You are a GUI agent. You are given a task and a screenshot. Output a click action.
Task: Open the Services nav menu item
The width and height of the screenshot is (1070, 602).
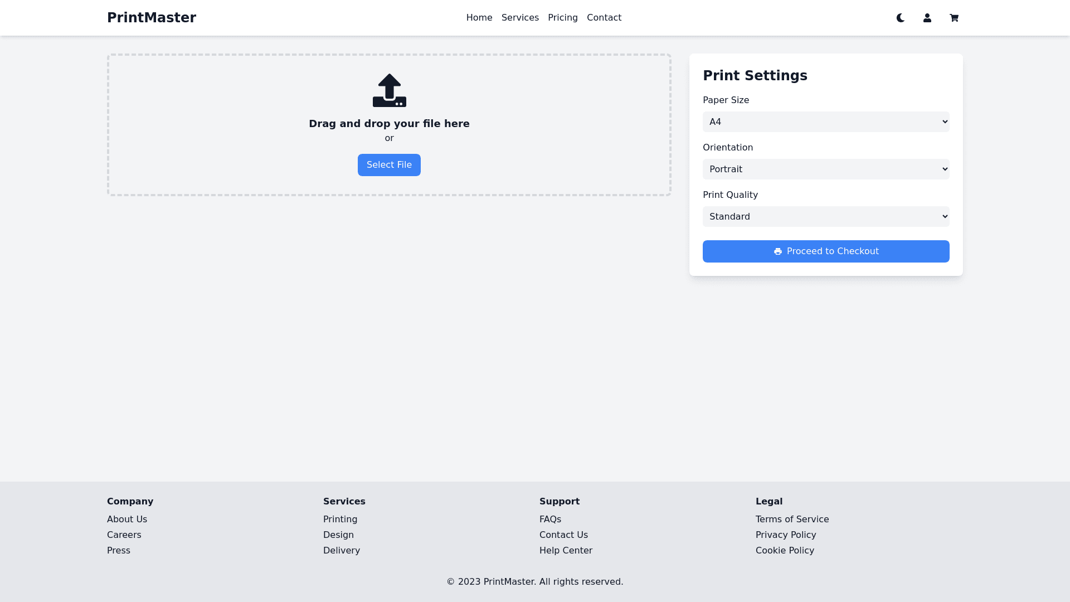pos(520,18)
